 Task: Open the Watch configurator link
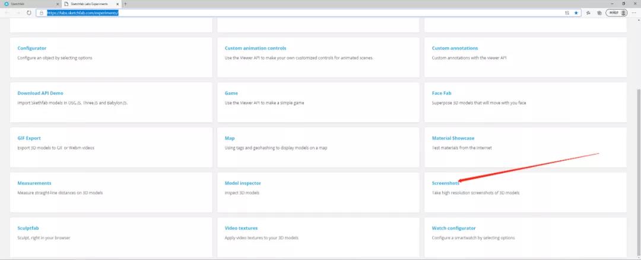(x=454, y=228)
